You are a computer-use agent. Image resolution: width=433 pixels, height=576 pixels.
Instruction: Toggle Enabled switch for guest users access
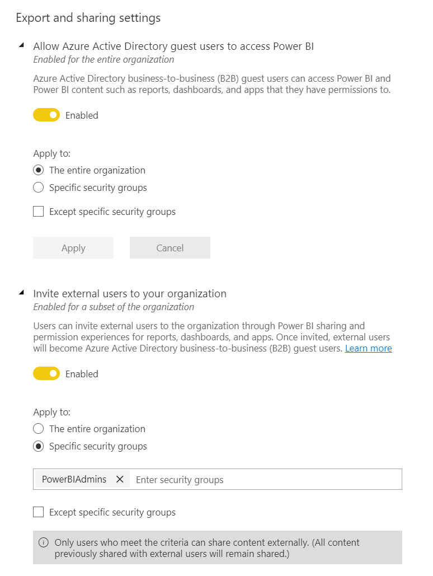(46, 115)
